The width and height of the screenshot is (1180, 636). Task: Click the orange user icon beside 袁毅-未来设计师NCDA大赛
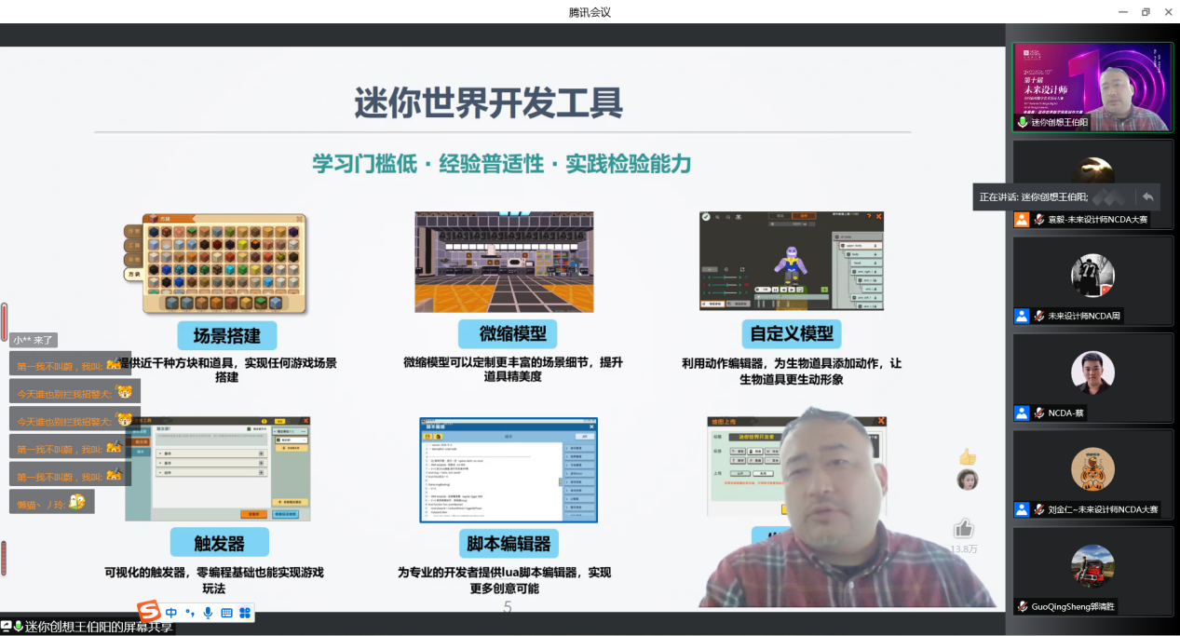click(1022, 220)
